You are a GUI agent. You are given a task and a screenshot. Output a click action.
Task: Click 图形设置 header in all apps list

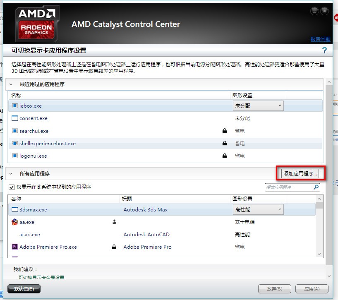pyautogui.click(x=242, y=199)
